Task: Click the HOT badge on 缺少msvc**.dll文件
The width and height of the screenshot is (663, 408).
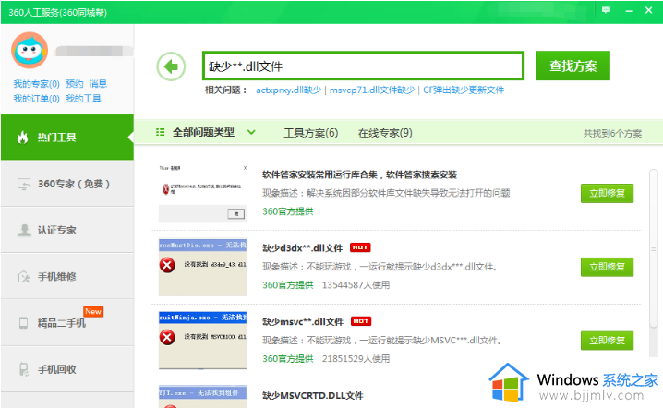Action: [x=361, y=321]
